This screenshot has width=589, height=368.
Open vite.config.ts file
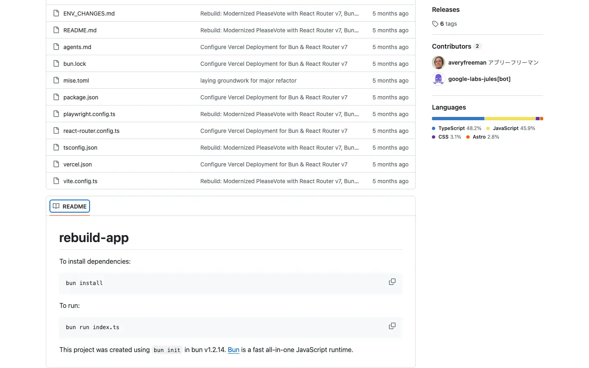pyautogui.click(x=80, y=181)
